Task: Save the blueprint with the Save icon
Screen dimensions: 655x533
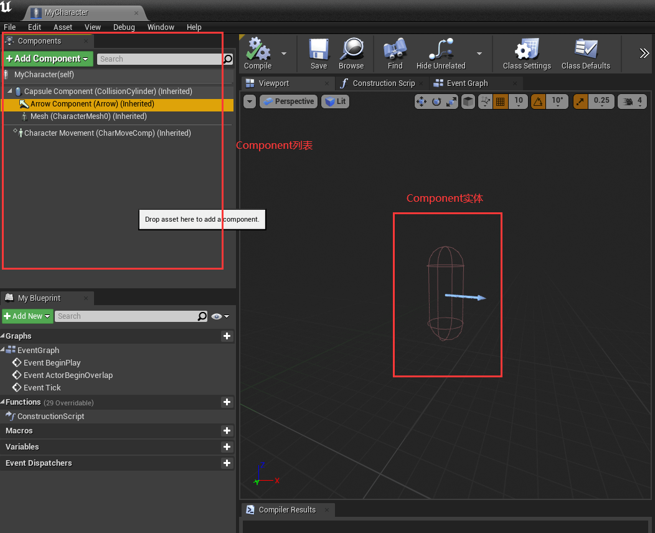Action: click(319, 52)
